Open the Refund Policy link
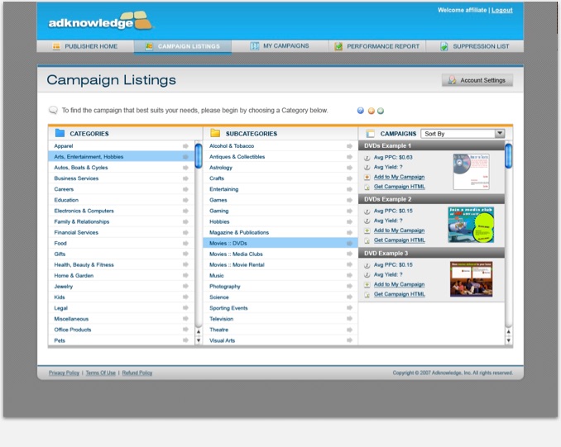Screen dimensions: 561x447 point(137,373)
